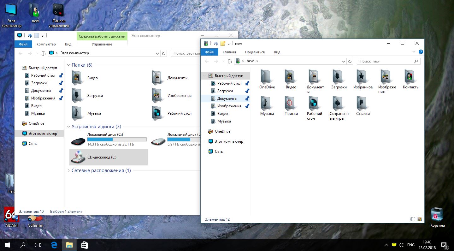Image resolution: width=454 pixels, height=251 pixels.
Task: Open the Поделиться ribbon tab
Action: tap(255, 52)
